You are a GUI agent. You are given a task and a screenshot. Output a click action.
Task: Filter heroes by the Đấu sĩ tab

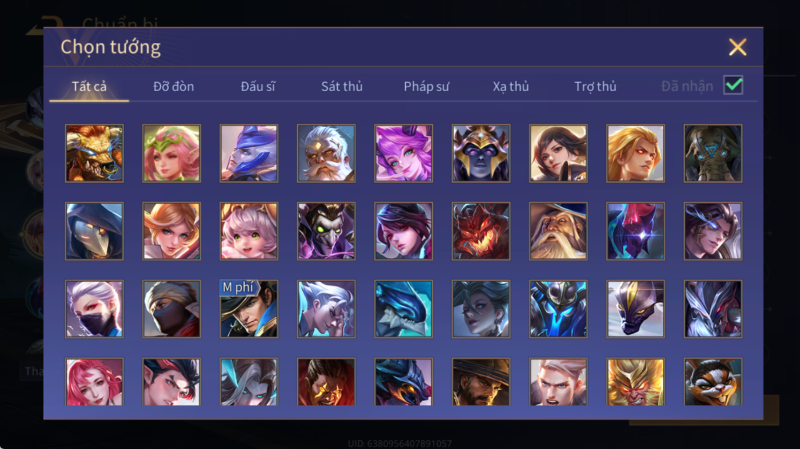(258, 87)
